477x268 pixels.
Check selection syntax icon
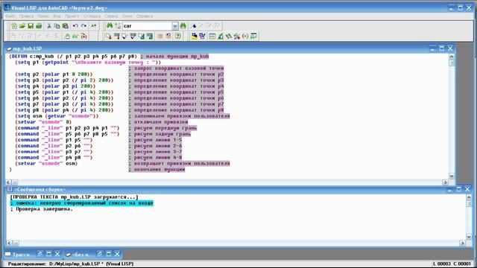(x=133, y=36)
